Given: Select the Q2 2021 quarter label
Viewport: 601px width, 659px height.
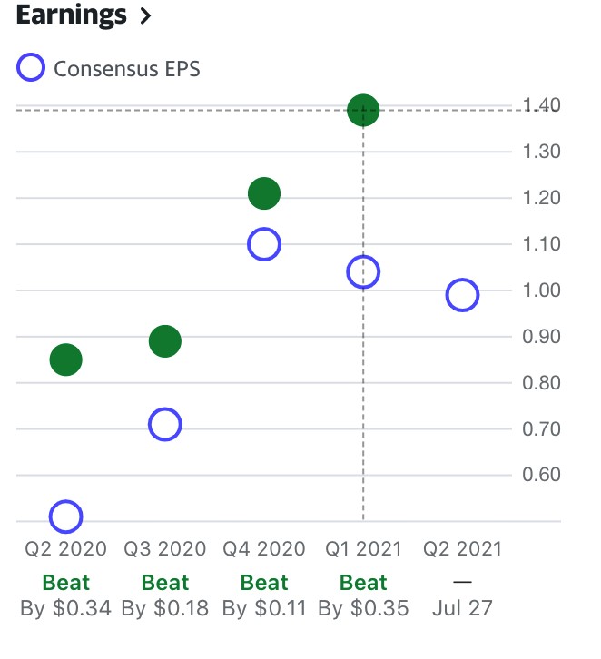Looking at the screenshot, I should (x=461, y=549).
